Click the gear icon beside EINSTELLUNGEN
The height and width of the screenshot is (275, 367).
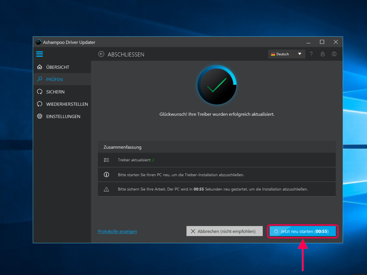[40, 116]
